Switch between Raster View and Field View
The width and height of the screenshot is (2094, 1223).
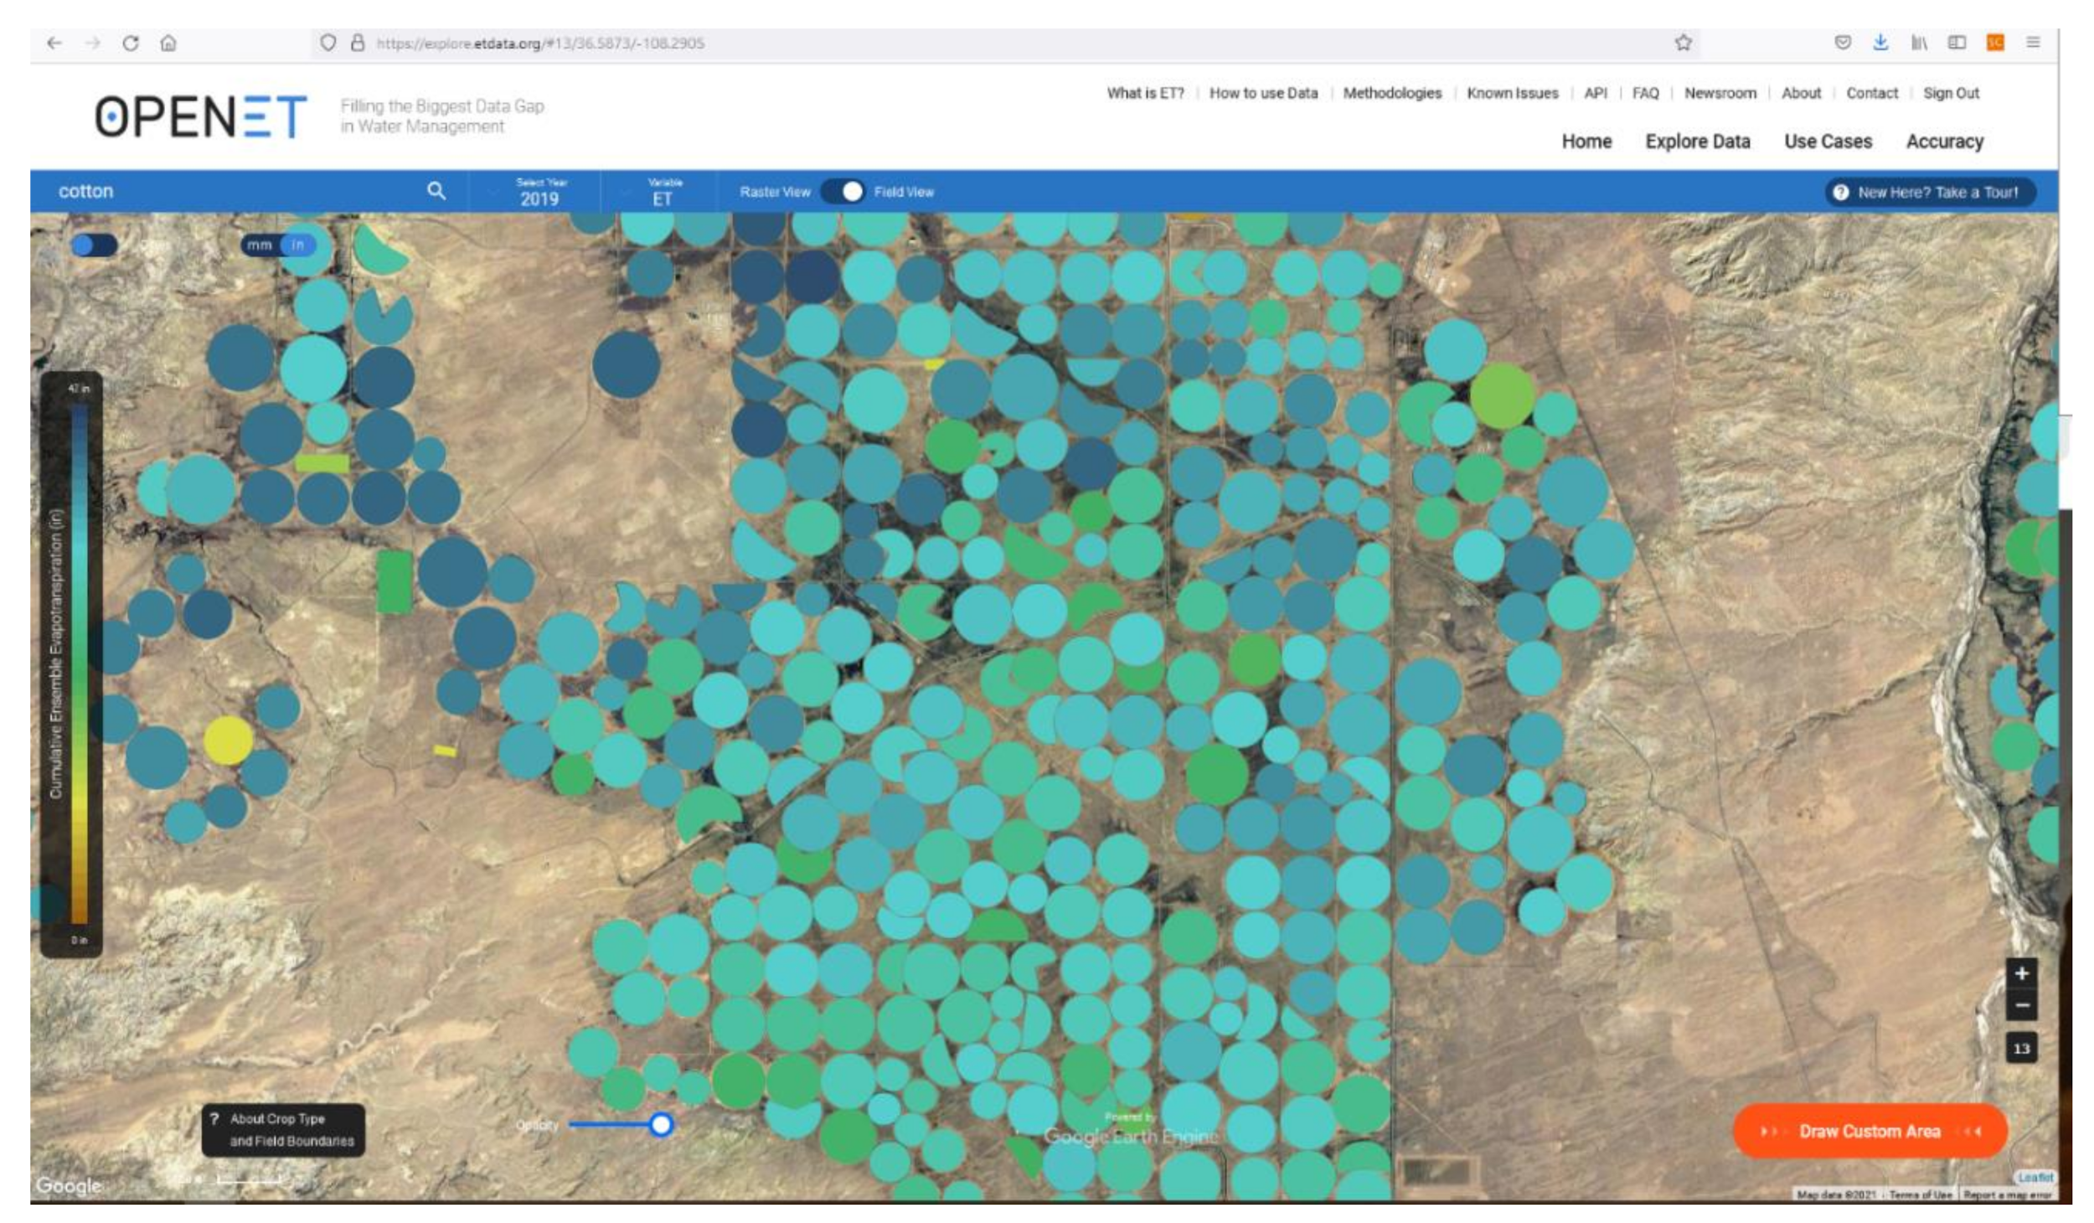click(x=843, y=192)
